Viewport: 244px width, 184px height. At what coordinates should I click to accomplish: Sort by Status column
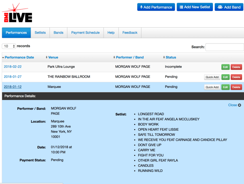pyautogui.click(x=171, y=57)
